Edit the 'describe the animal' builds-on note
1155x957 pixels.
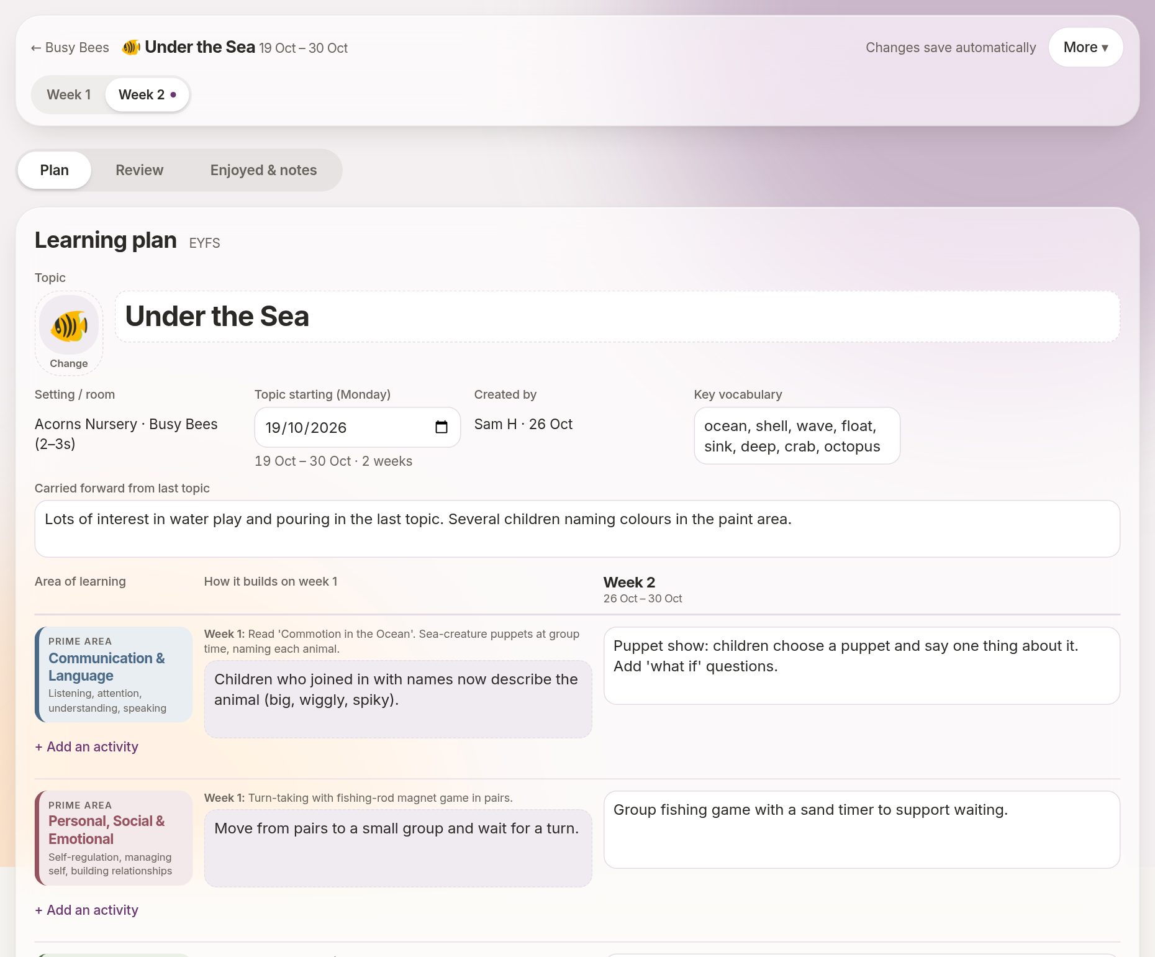coord(397,699)
